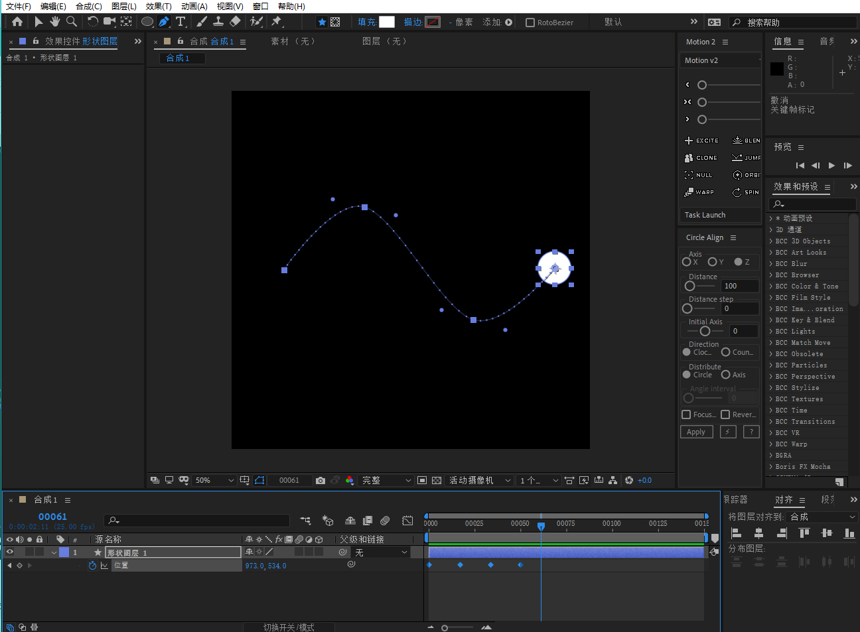Screen dimensions: 860x632
Task: Choose Counter-clockwise direction radio
Action: point(726,352)
